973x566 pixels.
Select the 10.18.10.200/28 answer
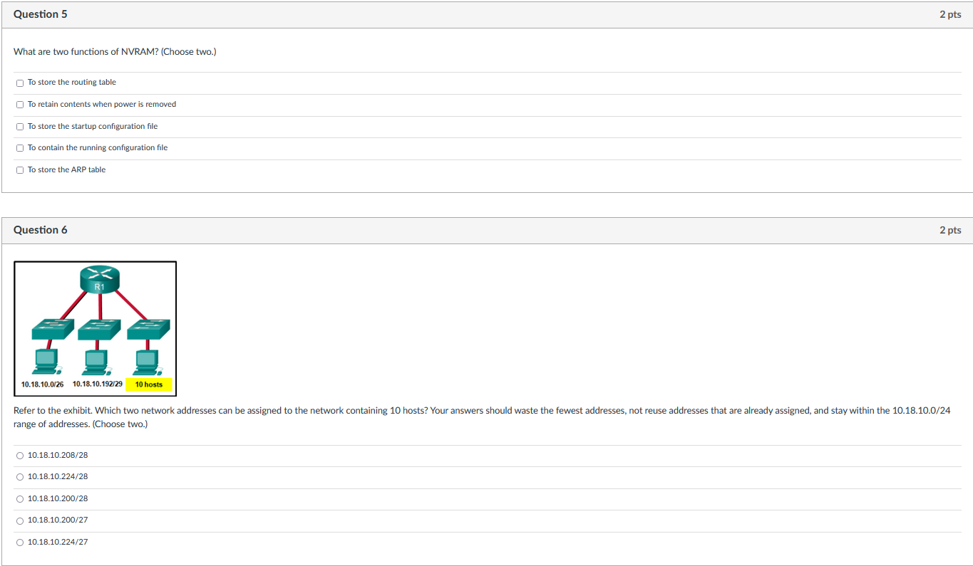20,499
